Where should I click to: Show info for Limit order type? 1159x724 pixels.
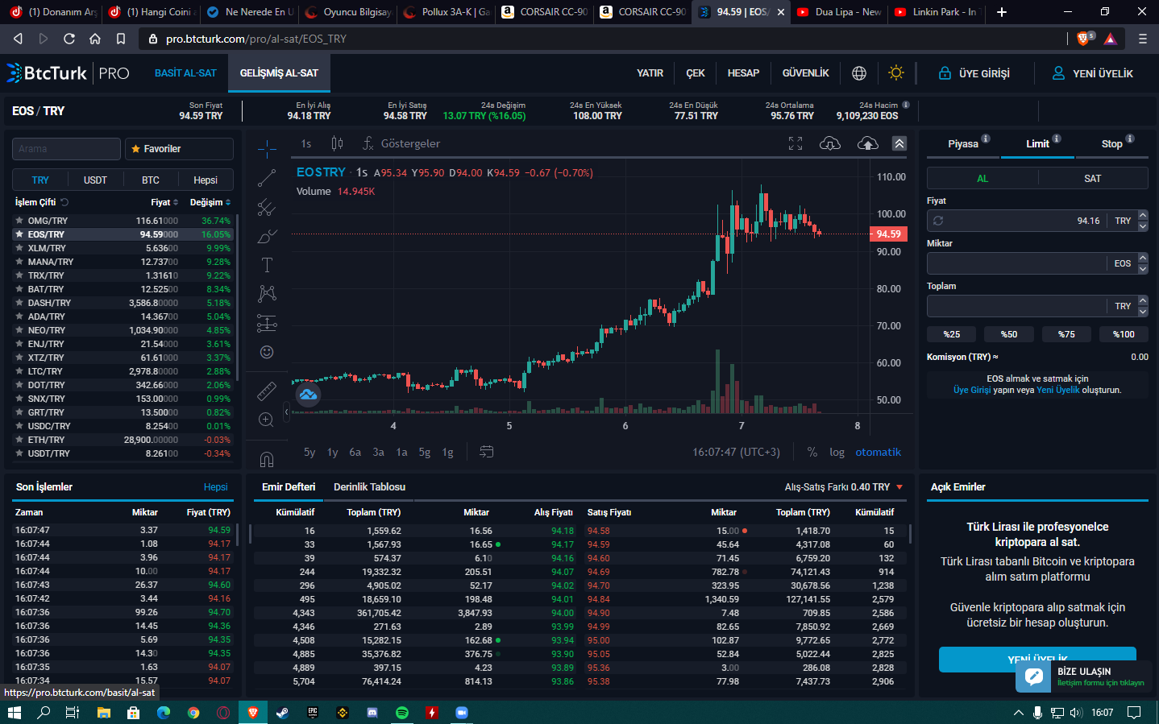[x=1057, y=139]
